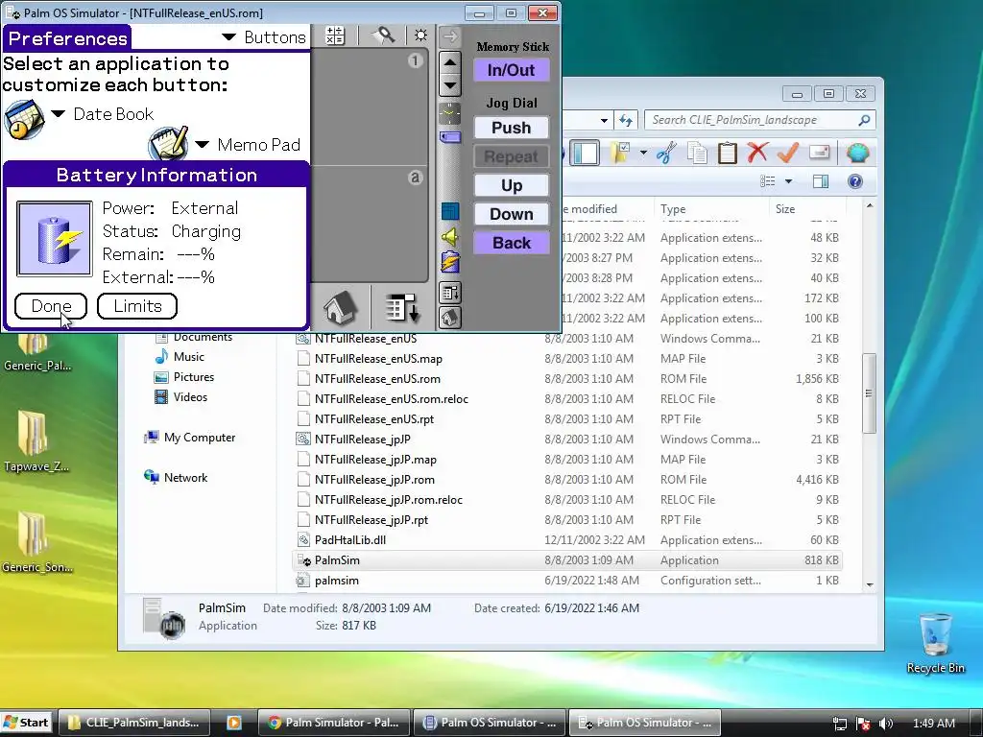The height and width of the screenshot is (737, 983).
Task: Tap the yellow speaker volume icon
Action: (x=449, y=236)
